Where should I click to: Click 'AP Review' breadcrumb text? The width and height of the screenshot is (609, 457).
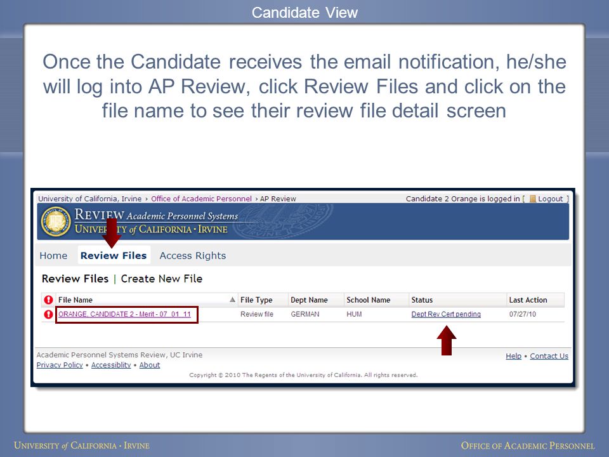[x=278, y=199]
